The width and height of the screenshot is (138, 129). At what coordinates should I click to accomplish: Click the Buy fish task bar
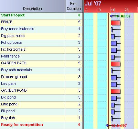(x=112, y=119)
